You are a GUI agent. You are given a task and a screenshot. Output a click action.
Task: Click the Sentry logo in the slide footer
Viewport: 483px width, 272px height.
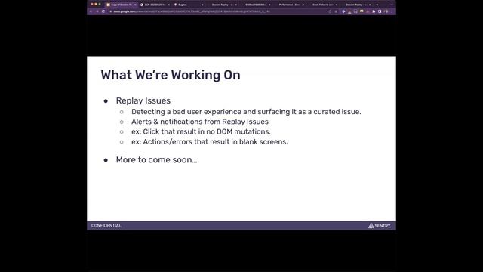pyautogui.click(x=379, y=226)
